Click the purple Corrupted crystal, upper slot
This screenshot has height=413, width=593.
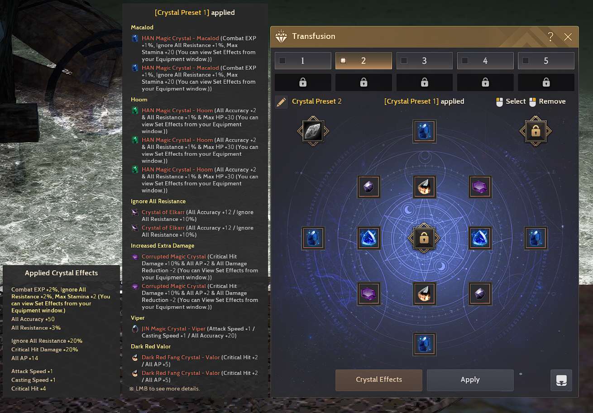click(x=480, y=187)
